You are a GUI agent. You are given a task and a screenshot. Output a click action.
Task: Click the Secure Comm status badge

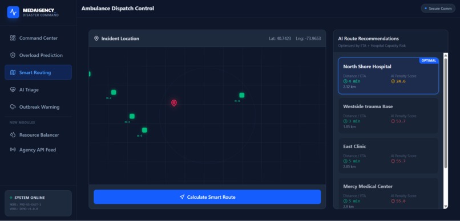pos(438,9)
